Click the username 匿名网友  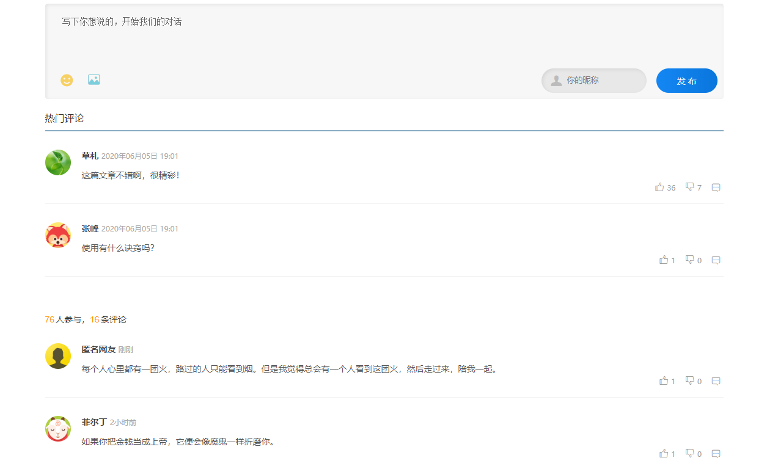98,350
